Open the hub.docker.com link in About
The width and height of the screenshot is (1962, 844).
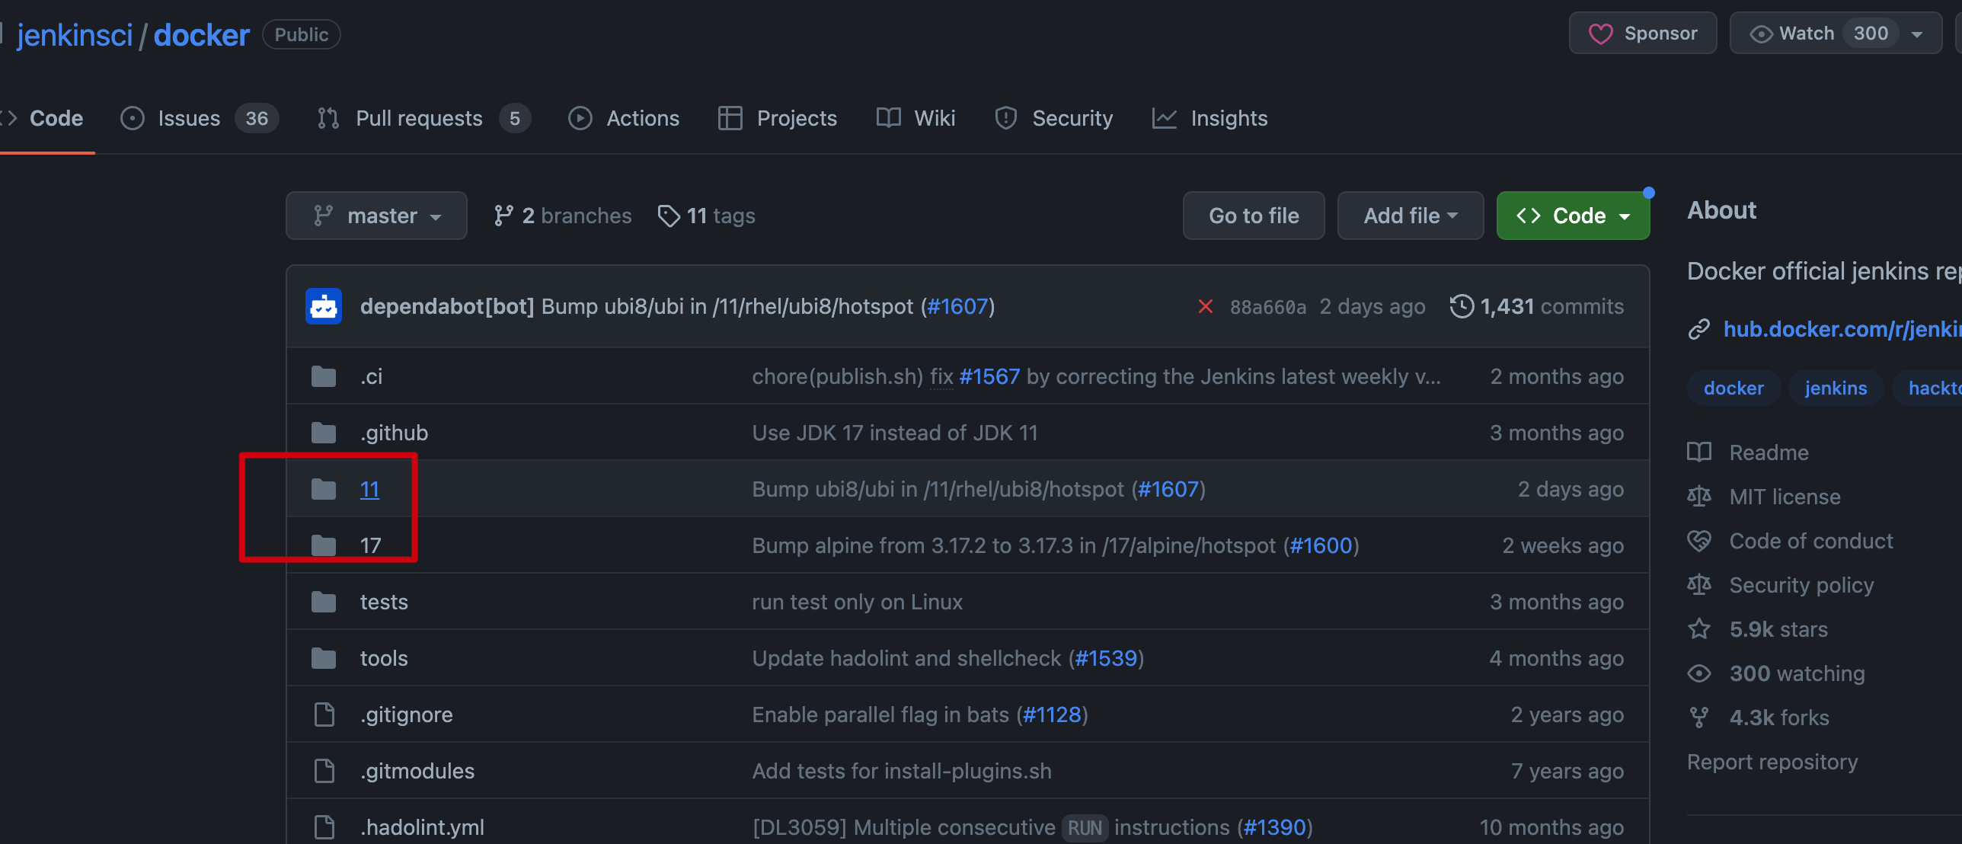click(x=1842, y=329)
